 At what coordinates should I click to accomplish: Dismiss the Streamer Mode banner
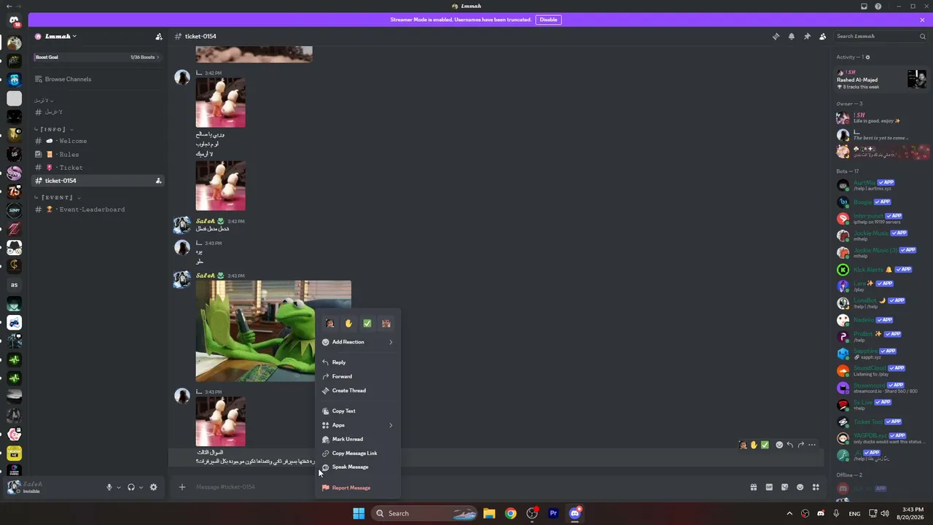click(x=922, y=20)
